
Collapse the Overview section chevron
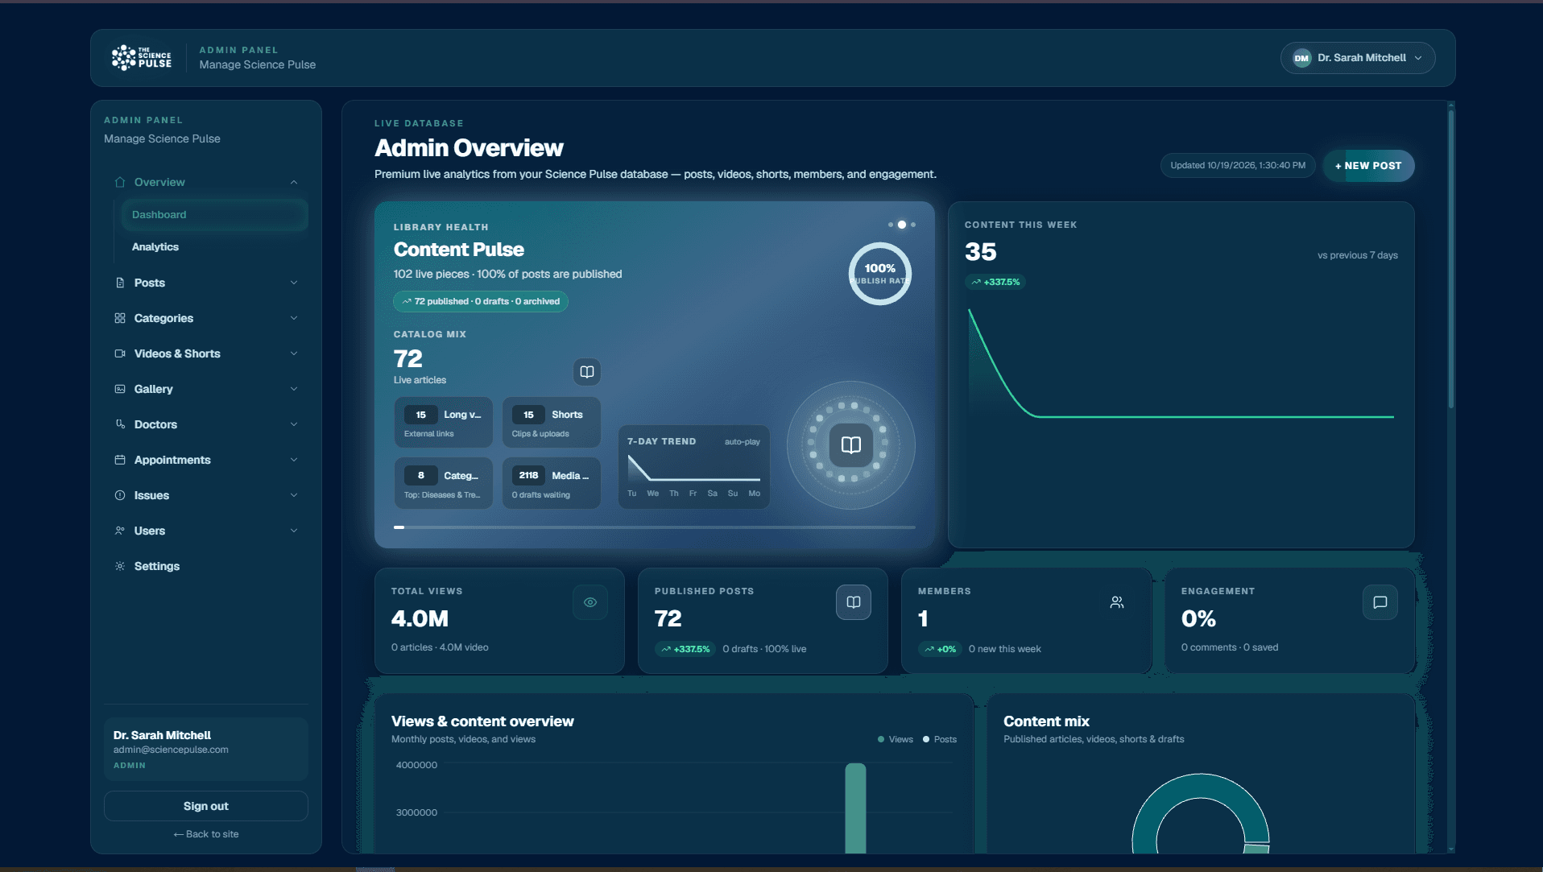[294, 182]
